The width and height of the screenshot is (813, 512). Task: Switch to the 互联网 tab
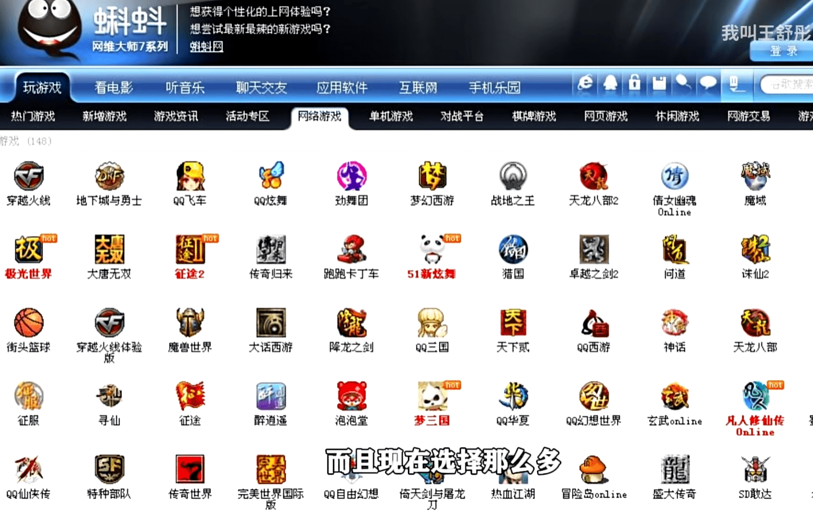point(418,87)
